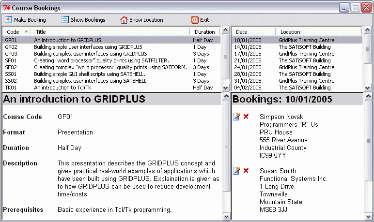Select course SS01 simple GUI shell scripts
The height and width of the screenshot is (222, 374).
[x=111, y=74]
